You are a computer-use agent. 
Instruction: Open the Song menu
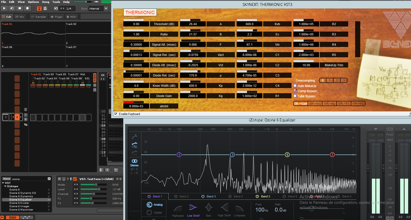(x=46, y=2)
